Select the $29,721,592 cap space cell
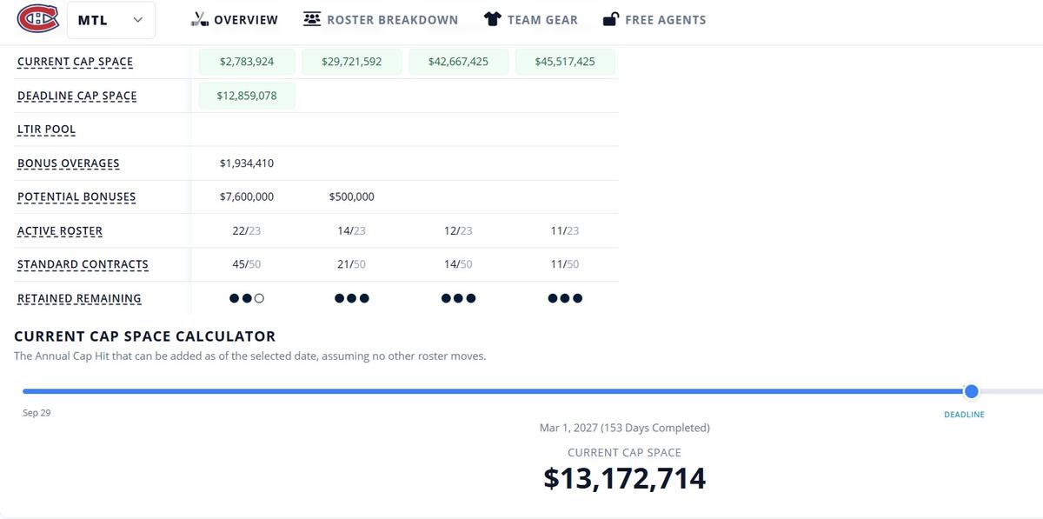The height and width of the screenshot is (519, 1043). click(x=351, y=62)
